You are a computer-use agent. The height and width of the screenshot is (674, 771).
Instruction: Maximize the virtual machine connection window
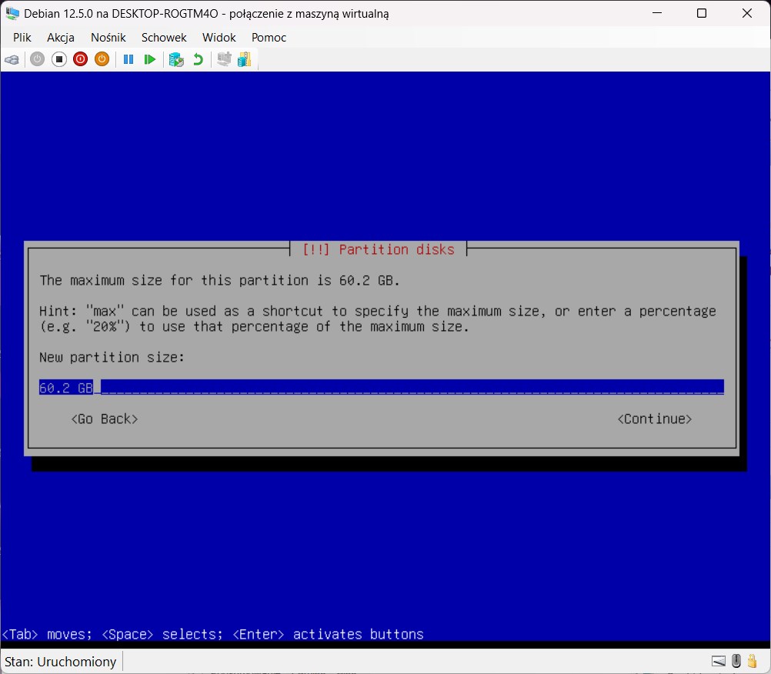(702, 13)
